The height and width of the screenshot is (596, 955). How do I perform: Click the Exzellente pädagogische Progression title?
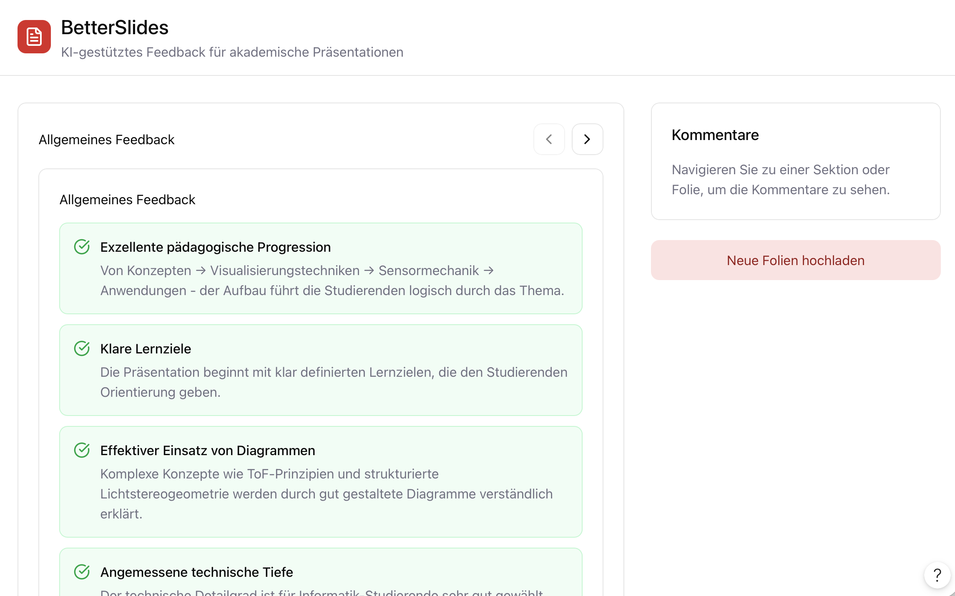(216, 247)
